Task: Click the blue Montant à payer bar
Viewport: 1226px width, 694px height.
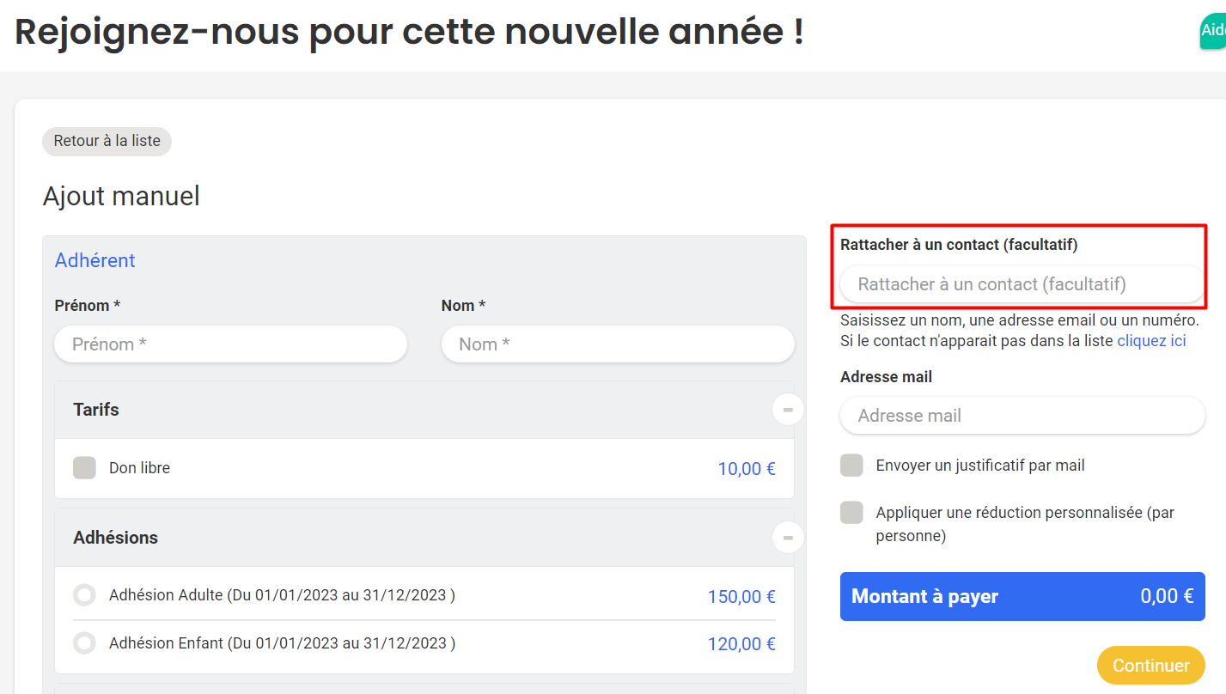Action: click(x=1022, y=597)
